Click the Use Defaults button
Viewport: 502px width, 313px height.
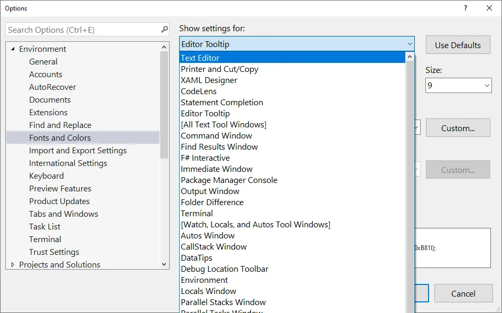pos(458,45)
